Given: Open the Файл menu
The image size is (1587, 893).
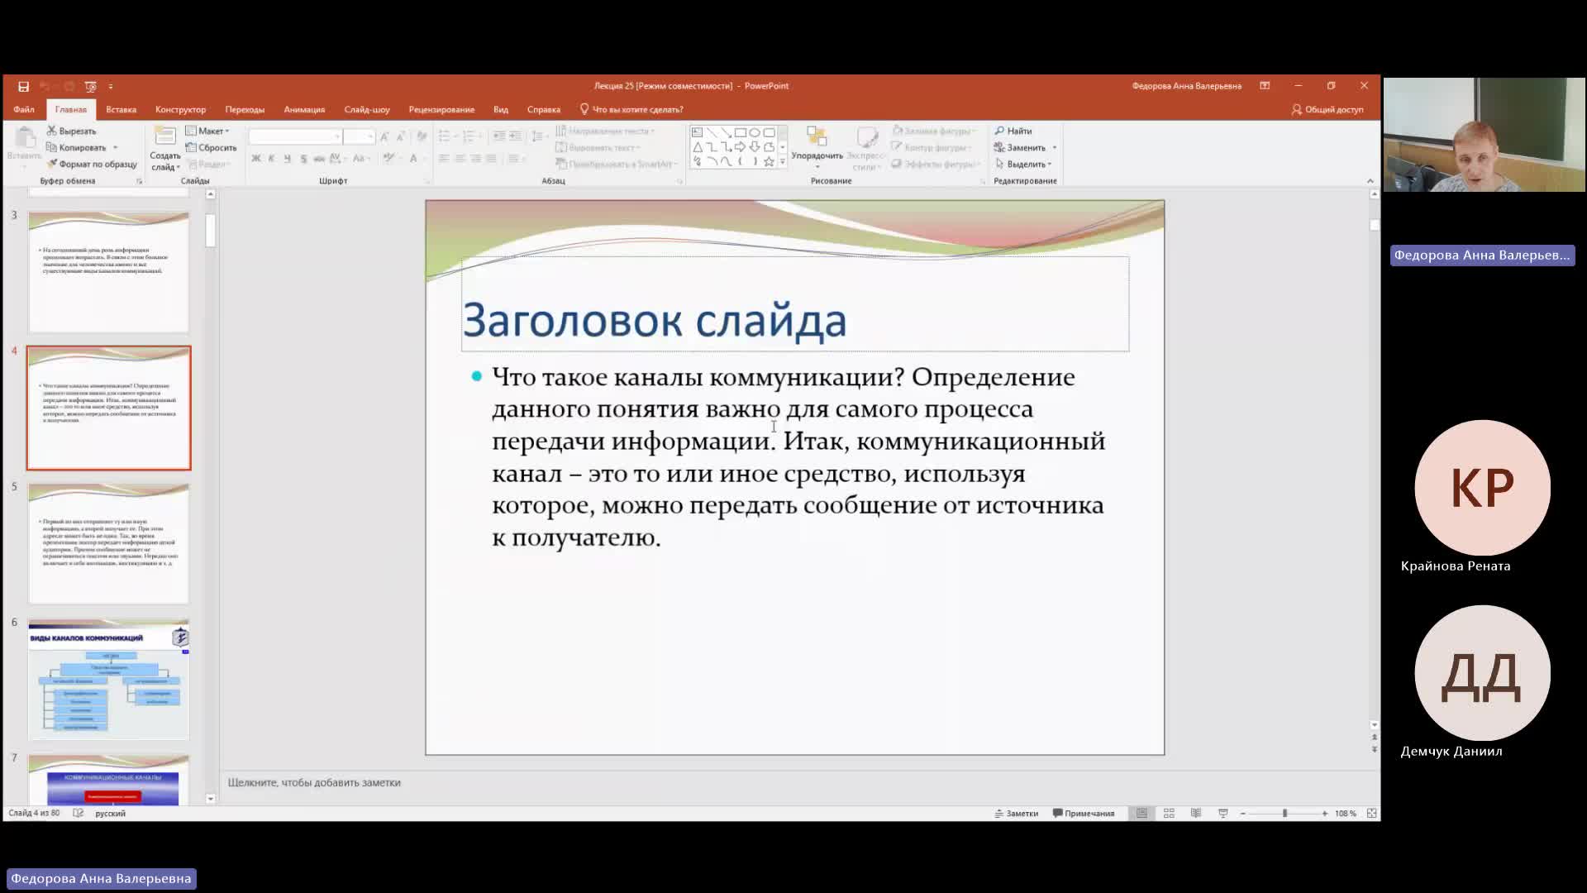Looking at the screenshot, I should click(24, 109).
